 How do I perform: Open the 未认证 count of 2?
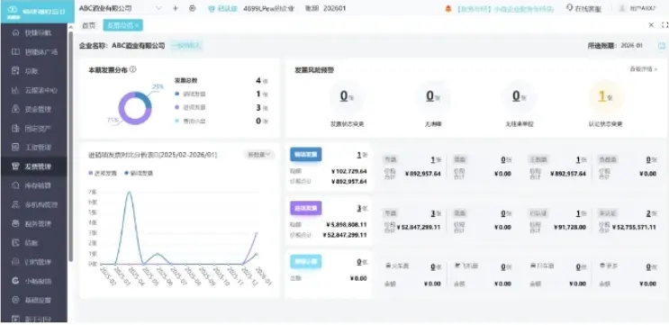pyautogui.click(x=648, y=212)
